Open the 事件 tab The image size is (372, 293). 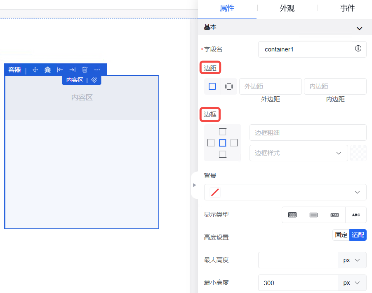coord(347,8)
